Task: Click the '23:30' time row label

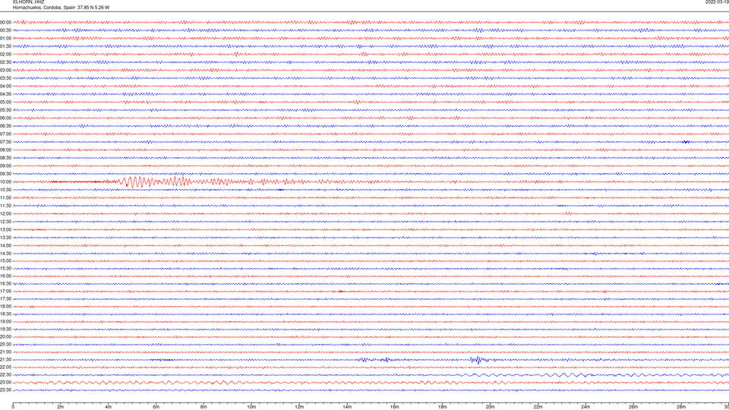Action: 5,390
